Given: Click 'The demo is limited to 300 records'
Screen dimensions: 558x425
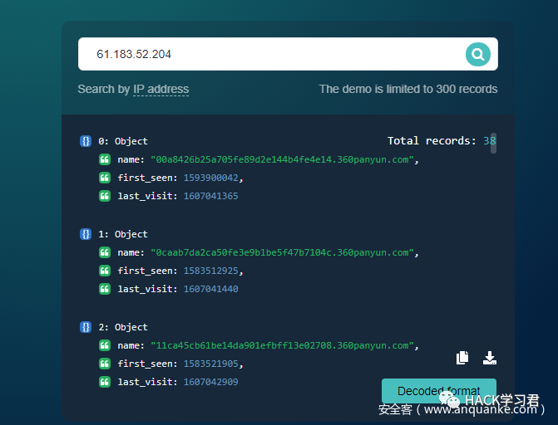Looking at the screenshot, I should (408, 89).
